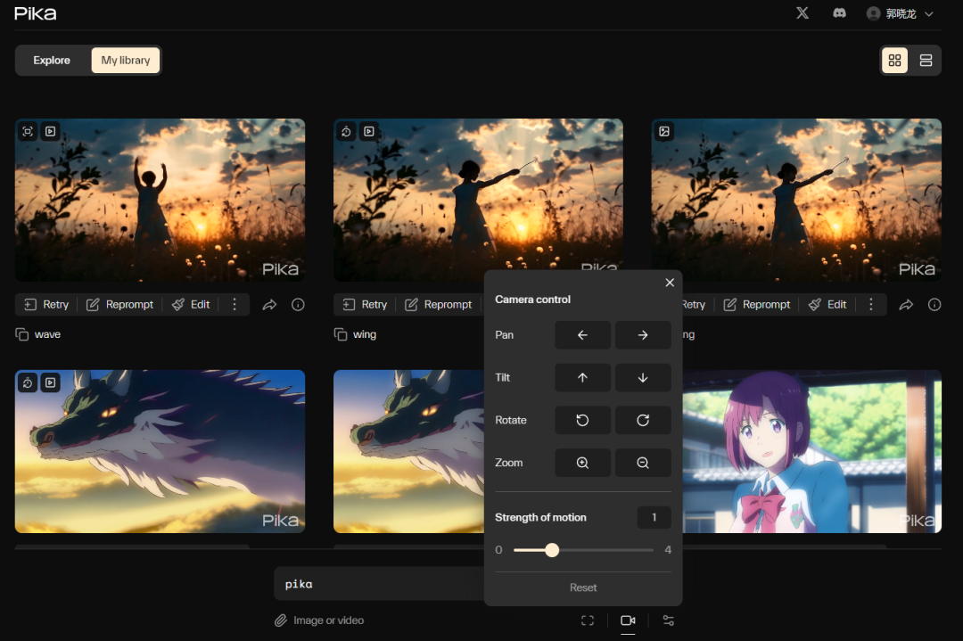Open the third sunset image thumbnail
Image resolution: width=963 pixels, height=641 pixels.
[x=796, y=201]
